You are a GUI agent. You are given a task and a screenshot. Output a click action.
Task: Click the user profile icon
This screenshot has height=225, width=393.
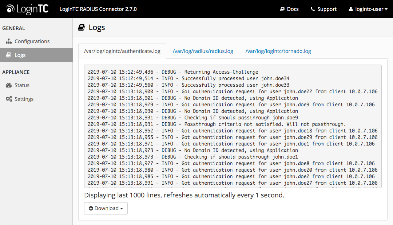tap(351, 9)
